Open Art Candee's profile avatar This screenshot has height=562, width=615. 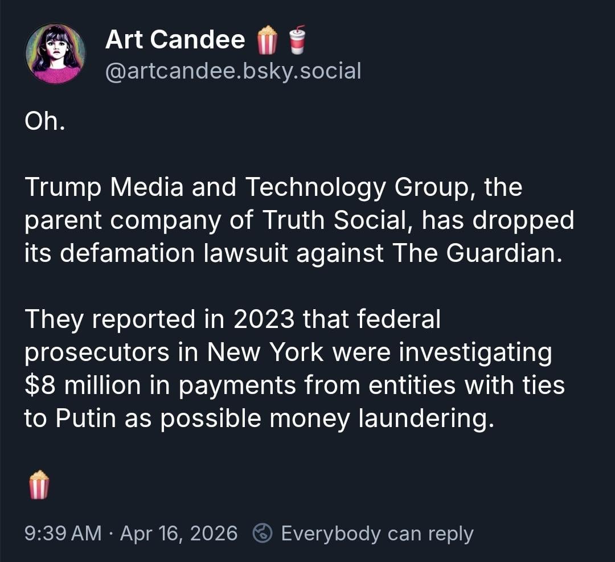pos(55,54)
